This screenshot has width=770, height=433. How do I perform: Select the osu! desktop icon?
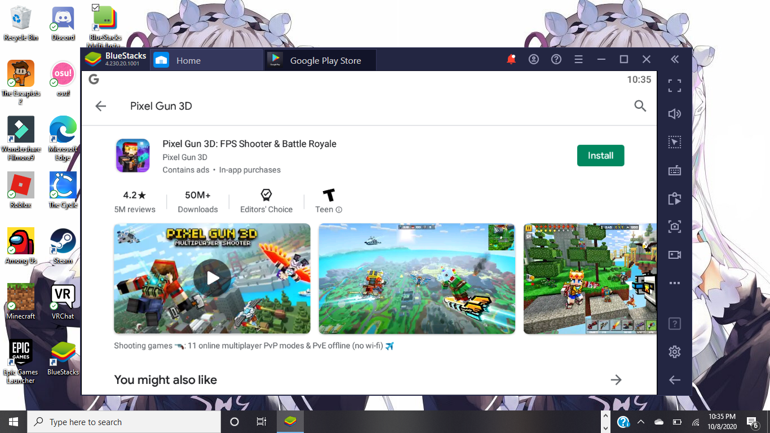[x=63, y=79]
